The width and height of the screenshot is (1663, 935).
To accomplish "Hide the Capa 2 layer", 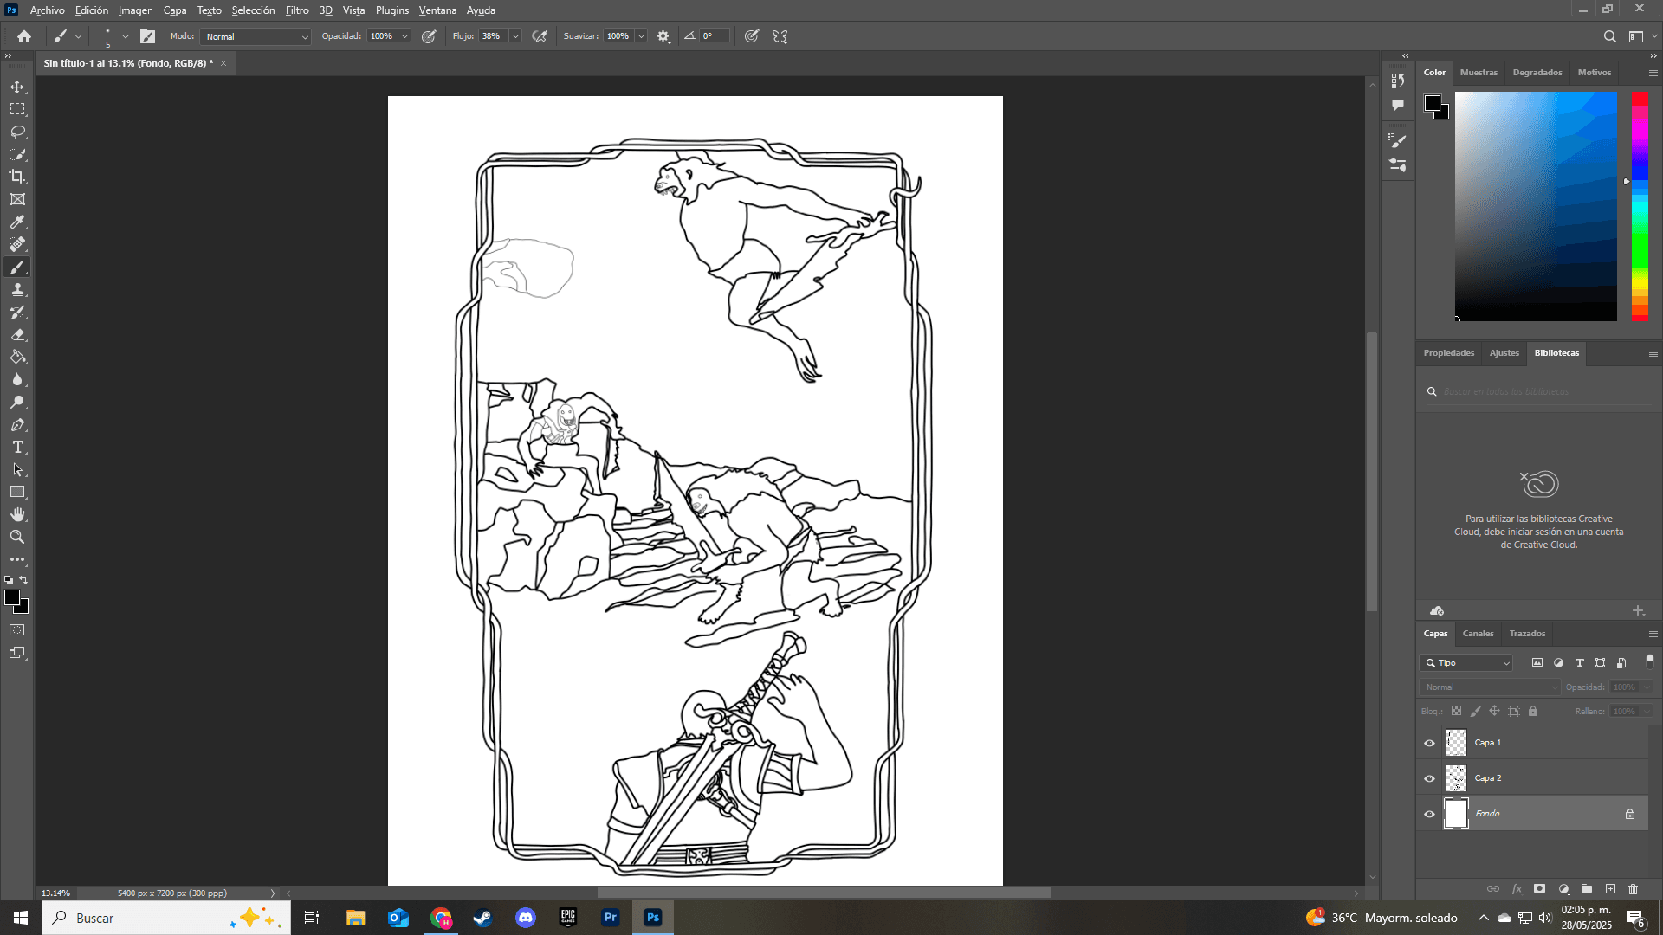I will (1429, 778).
